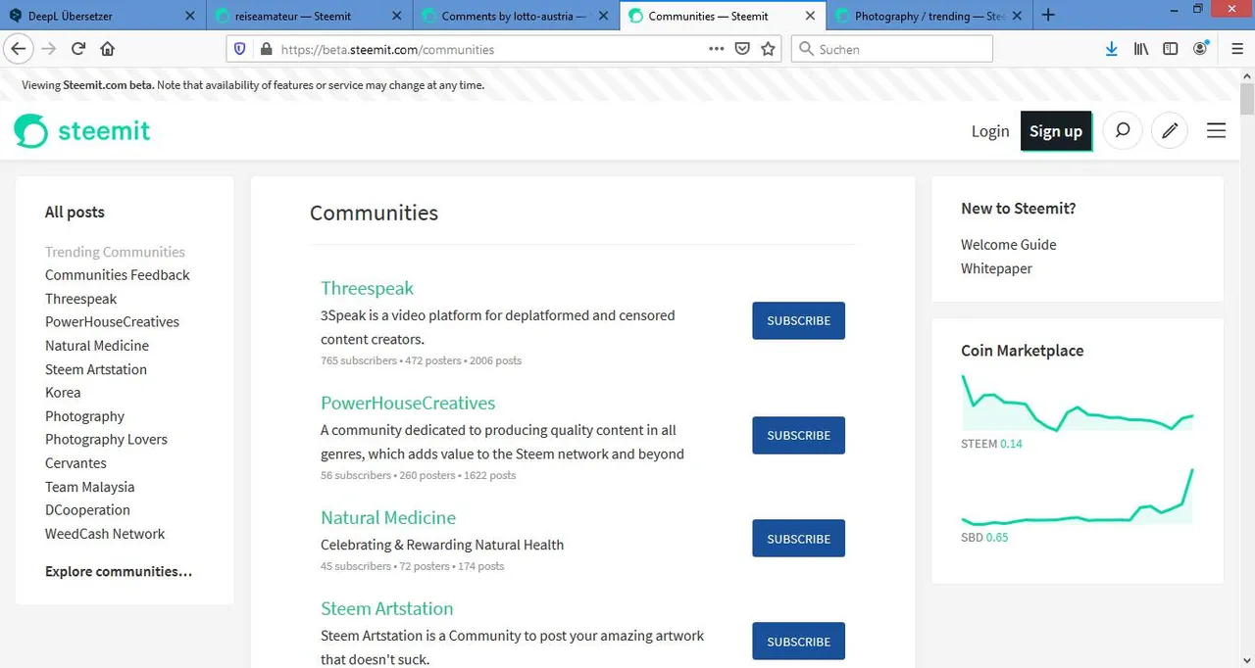
Task: Click the browser home icon
Action: (x=107, y=49)
